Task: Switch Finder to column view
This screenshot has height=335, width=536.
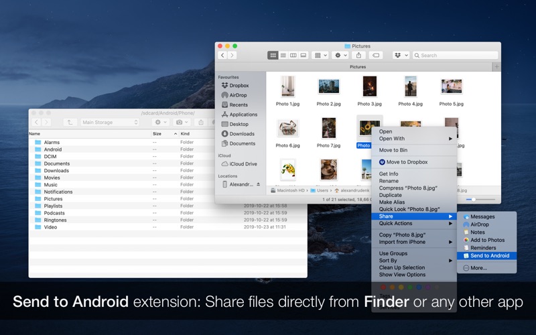Action: (293, 55)
